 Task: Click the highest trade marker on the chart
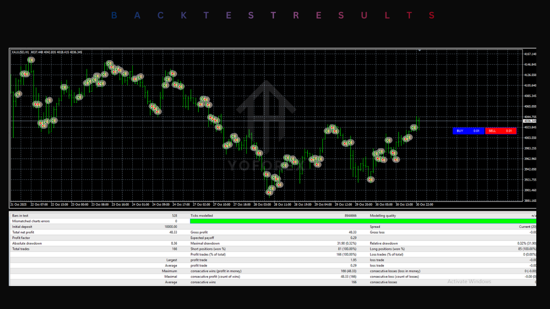coord(31,60)
